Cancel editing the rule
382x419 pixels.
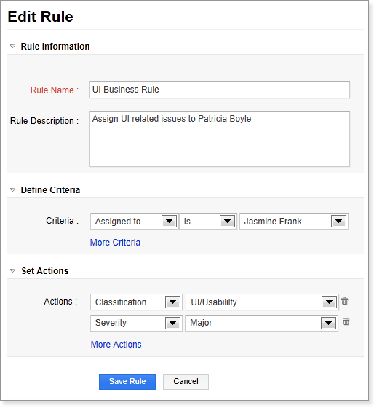pos(186,382)
